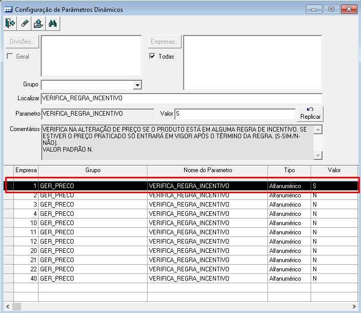Screen dimensions: 361x313
Task: Click the grid horizontal scrollbar left arrow
Action: coord(8,306)
